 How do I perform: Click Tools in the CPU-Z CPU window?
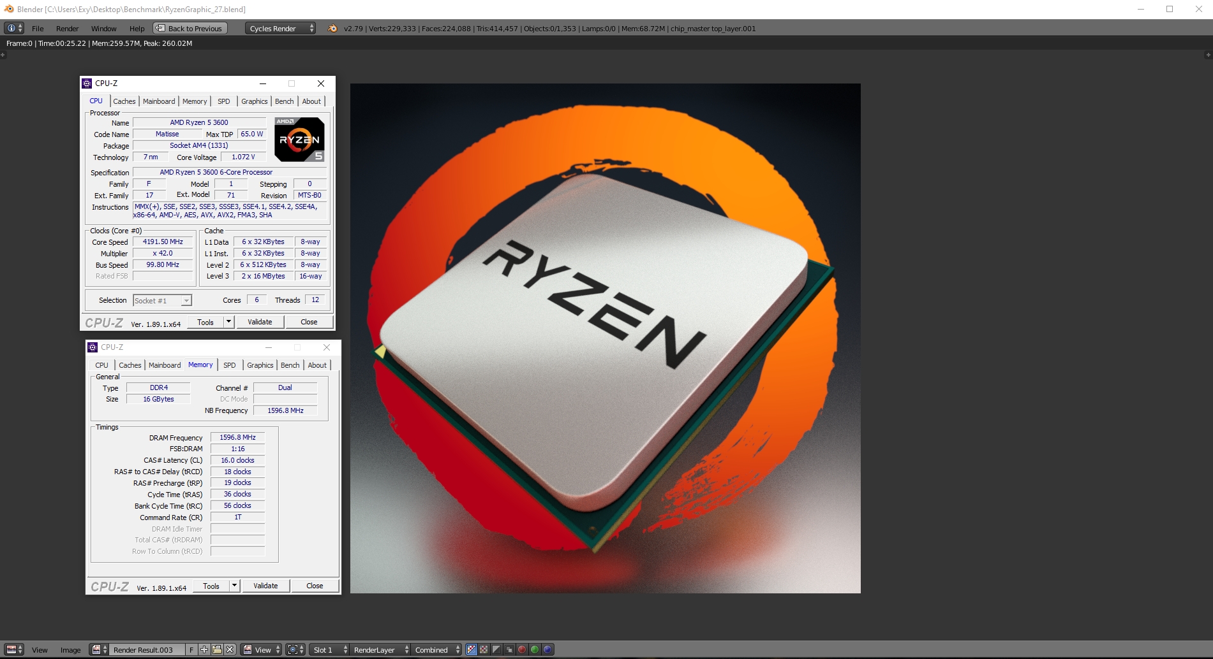pos(205,322)
